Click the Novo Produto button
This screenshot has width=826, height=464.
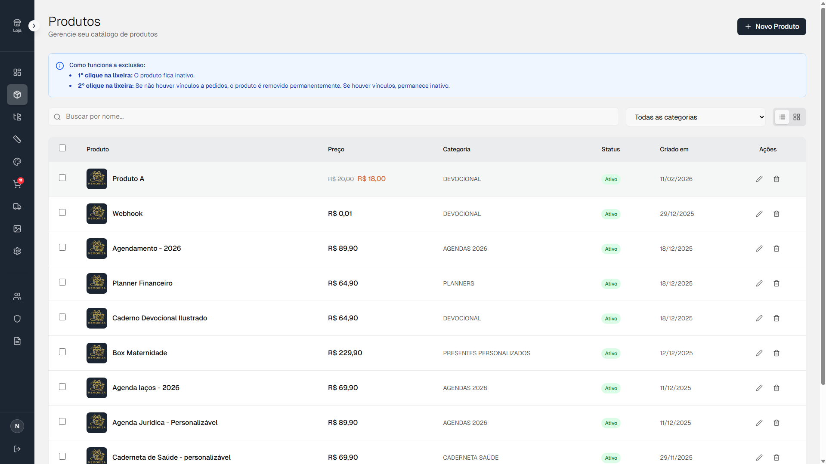click(x=771, y=27)
